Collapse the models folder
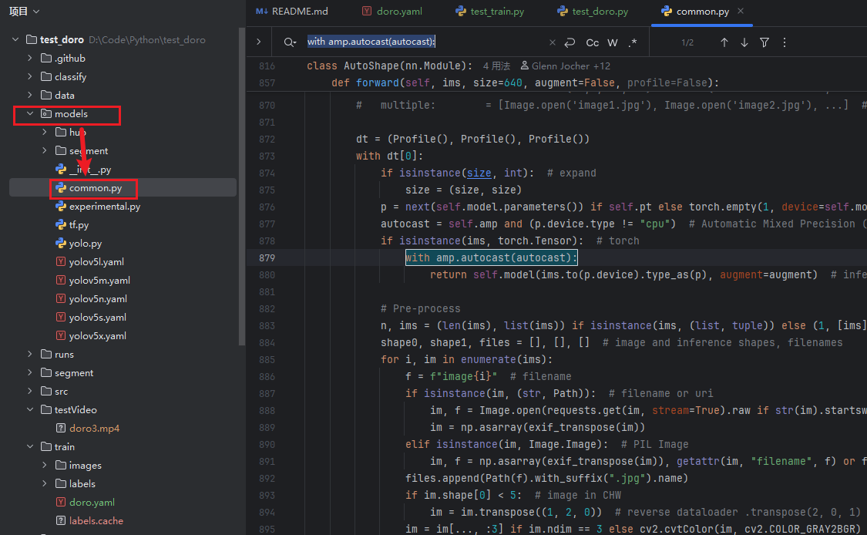This screenshot has height=535, width=867. click(30, 114)
